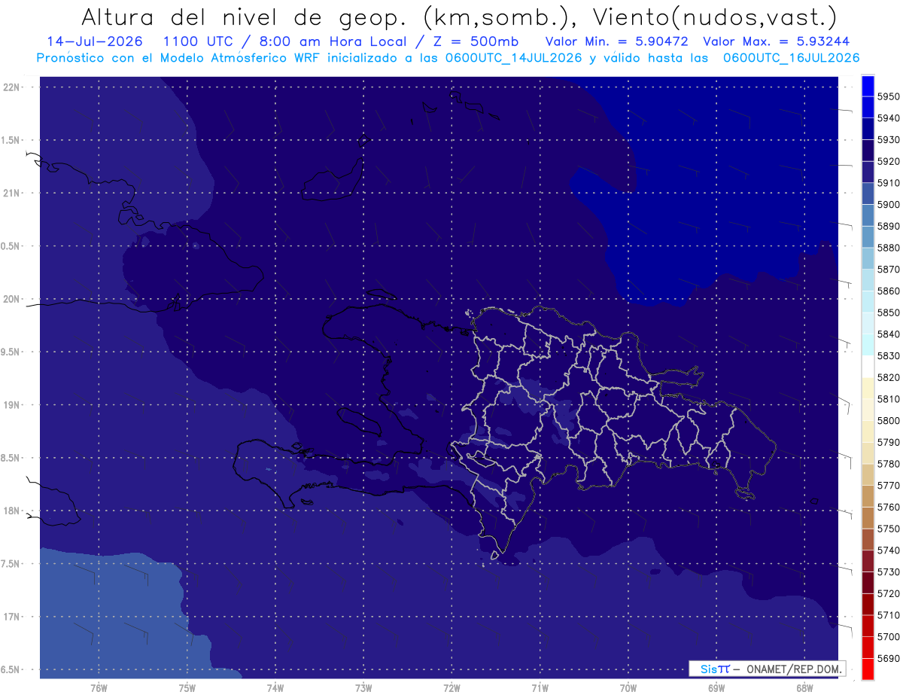The image size is (903, 698).
Task: Click the 5800 colorbar value
Action: [889, 420]
